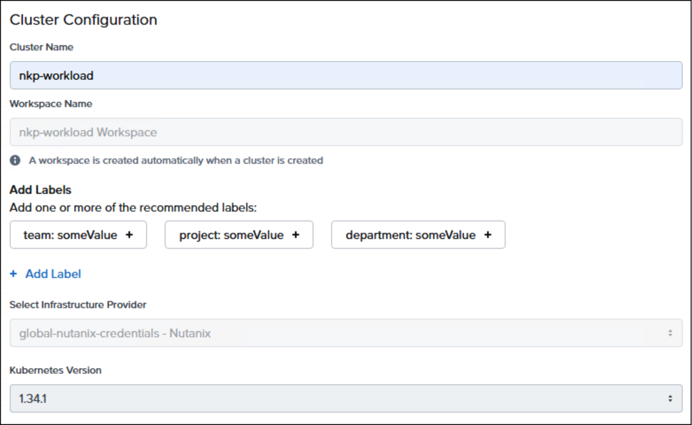Image resolution: width=692 pixels, height=425 pixels.
Task: Click the Workspace Name field label
Action: click(x=51, y=104)
